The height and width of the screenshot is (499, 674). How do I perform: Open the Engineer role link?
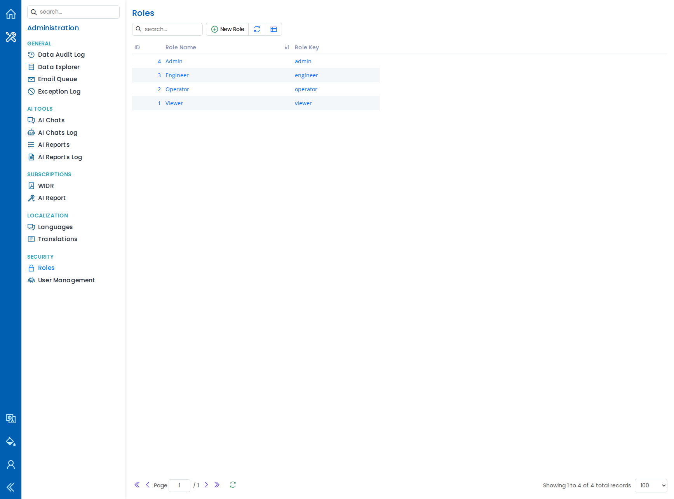[177, 75]
